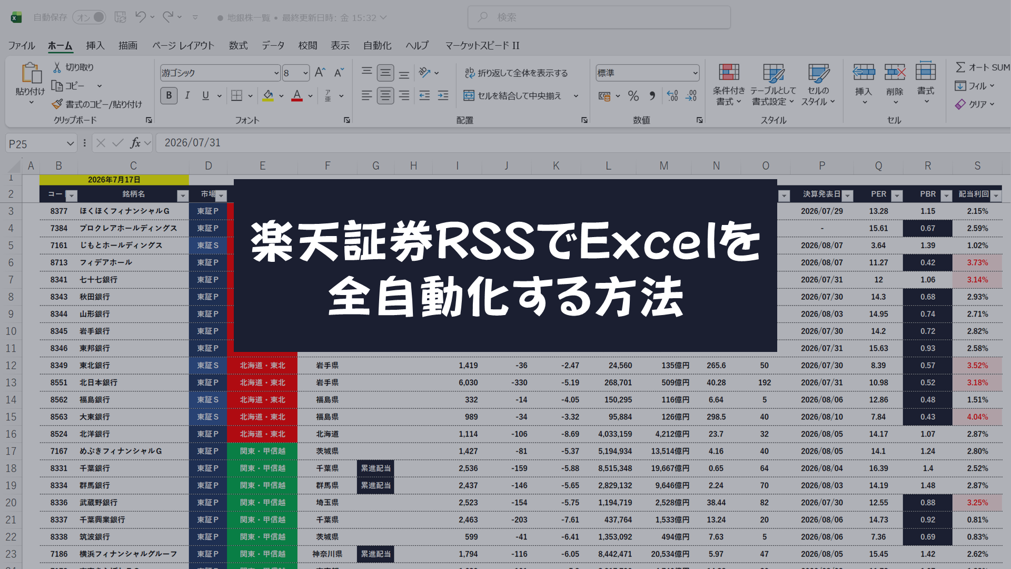Click the comma style icon
The image size is (1011, 569).
point(652,96)
